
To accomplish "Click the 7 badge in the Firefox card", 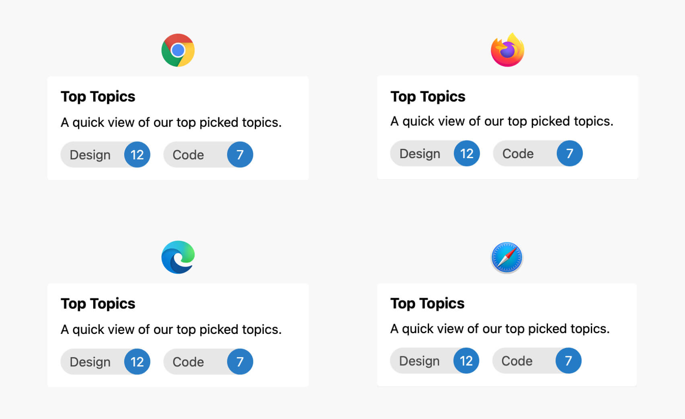I will click(x=569, y=153).
